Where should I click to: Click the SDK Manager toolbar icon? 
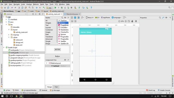[87, 8]
